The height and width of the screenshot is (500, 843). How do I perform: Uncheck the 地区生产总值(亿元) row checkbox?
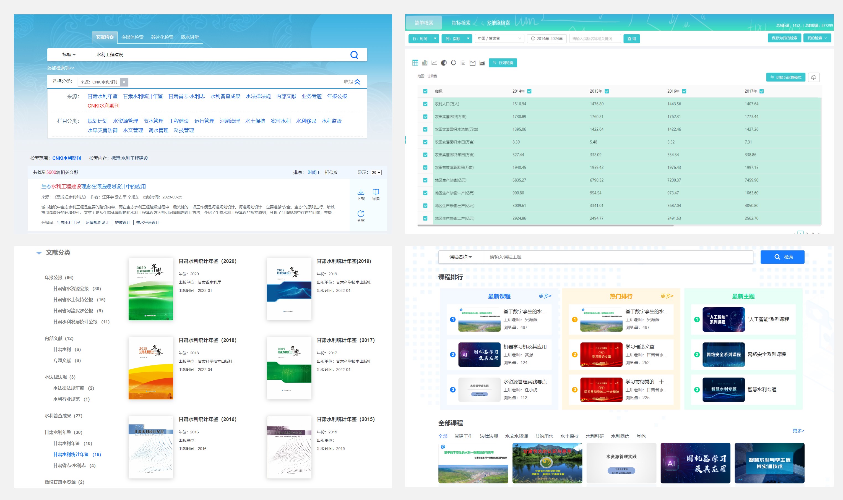425,180
